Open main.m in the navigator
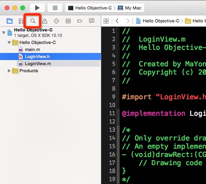The image size is (206, 184). (x=50, y=49)
